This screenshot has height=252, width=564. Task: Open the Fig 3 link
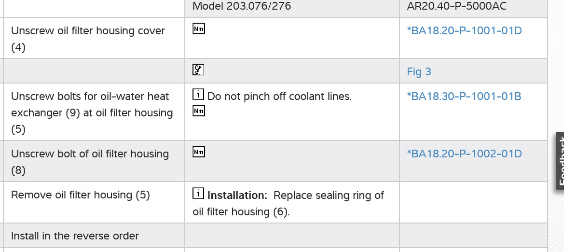tap(419, 72)
